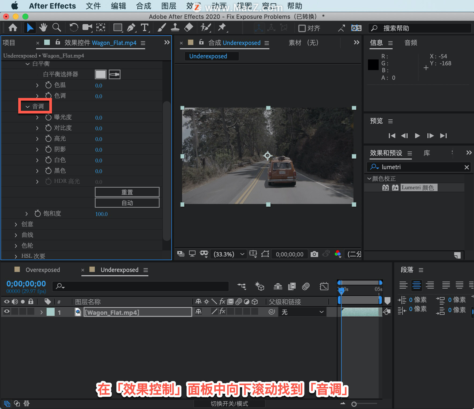Image resolution: width=474 pixels, height=409 pixels.
Task: Toggle the 阴影 stopwatch keyframing
Action: point(48,149)
